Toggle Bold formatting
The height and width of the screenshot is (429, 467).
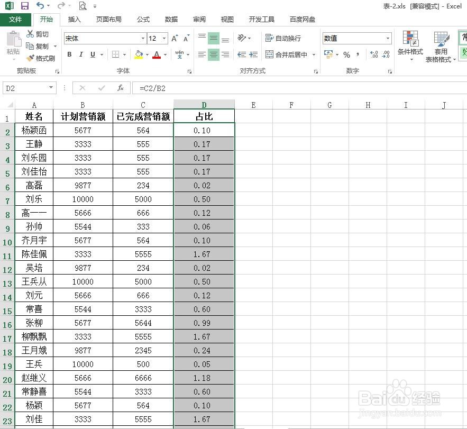[x=69, y=54]
